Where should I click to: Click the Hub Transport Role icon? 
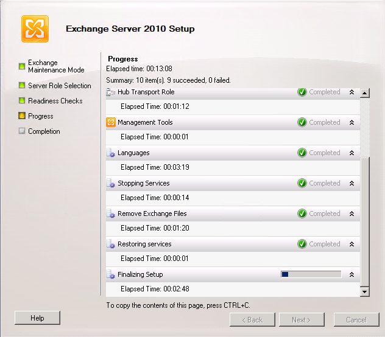[x=111, y=92]
